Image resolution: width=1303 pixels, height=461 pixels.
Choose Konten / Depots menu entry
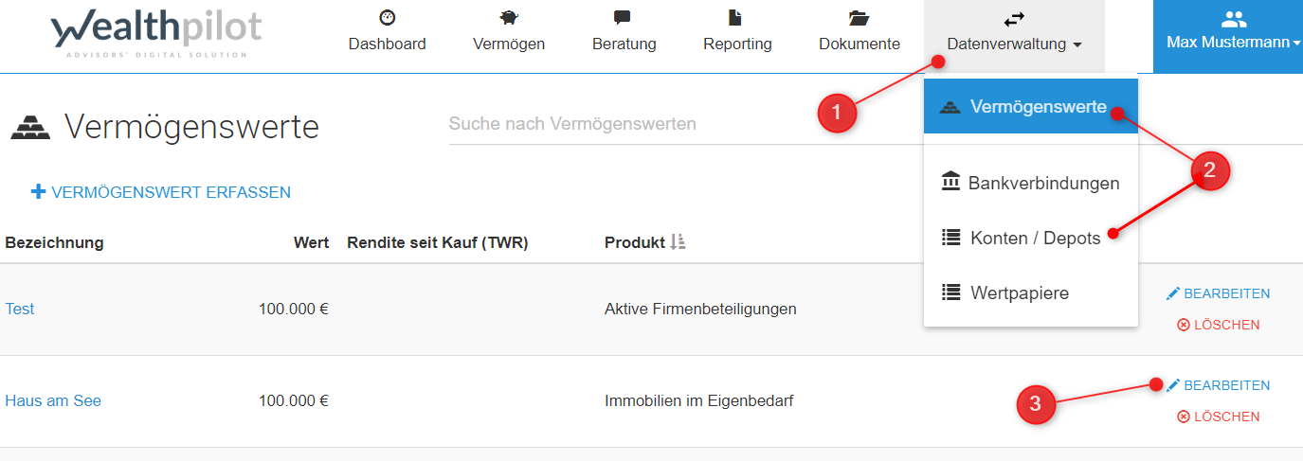(x=1031, y=238)
